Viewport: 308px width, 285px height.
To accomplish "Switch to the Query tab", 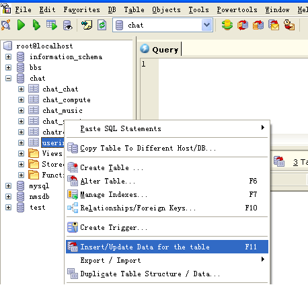I will [159, 49].
